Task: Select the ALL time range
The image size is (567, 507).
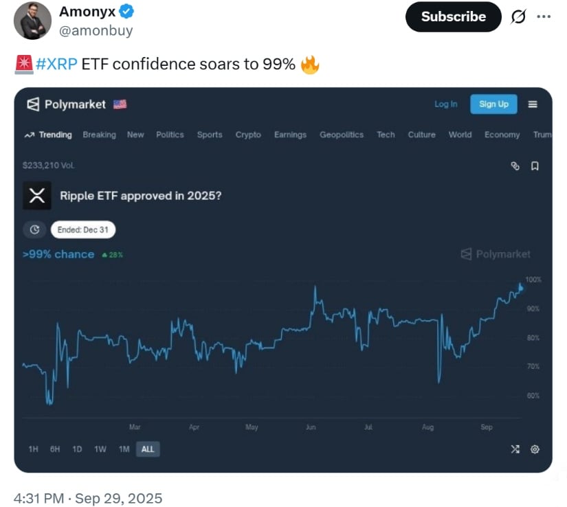Action: coord(148,449)
